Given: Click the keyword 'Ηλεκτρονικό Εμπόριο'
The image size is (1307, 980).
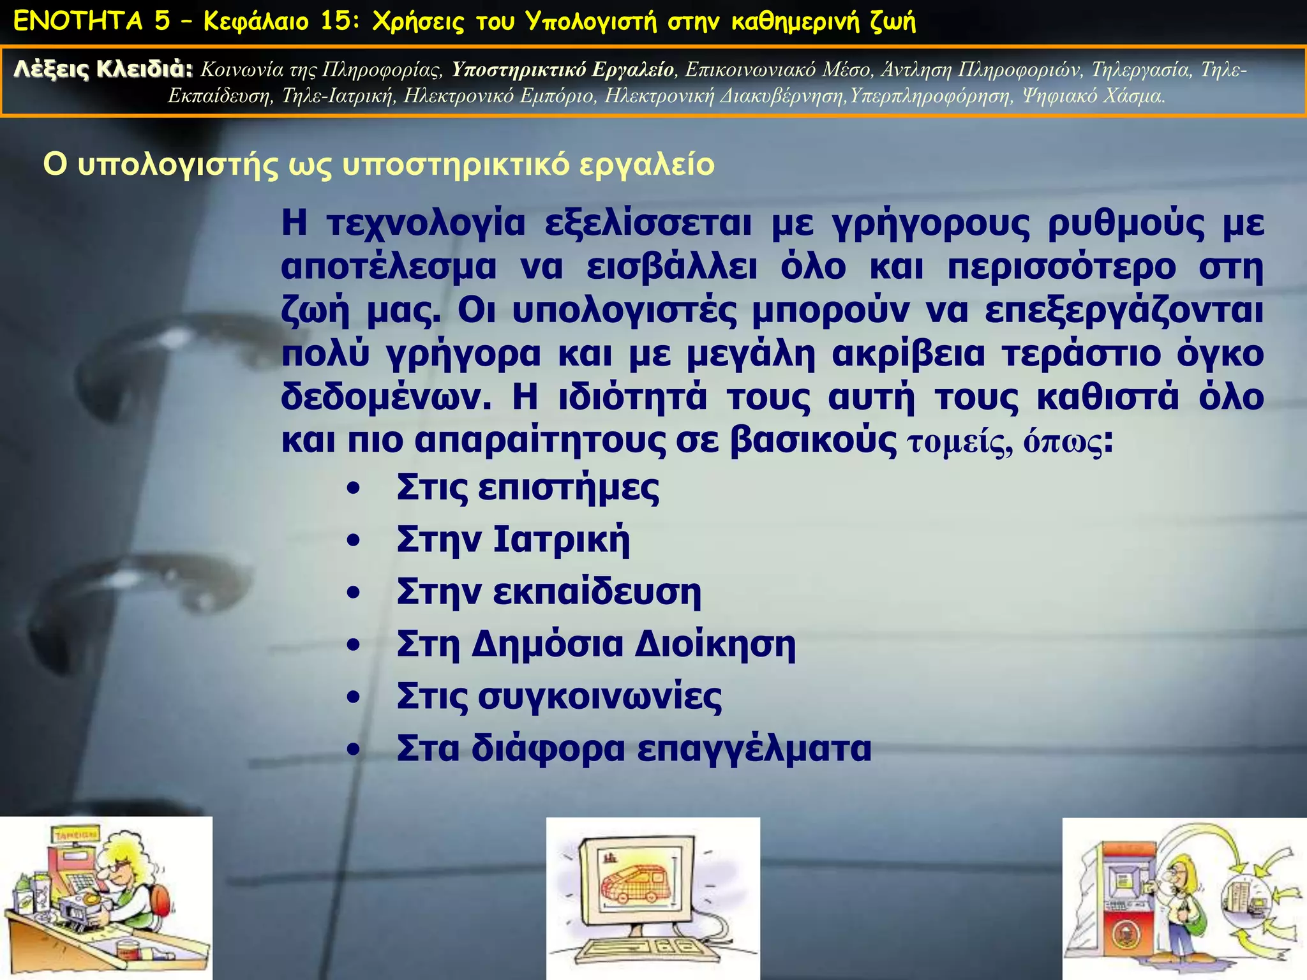Looking at the screenshot, I should 498,96.
